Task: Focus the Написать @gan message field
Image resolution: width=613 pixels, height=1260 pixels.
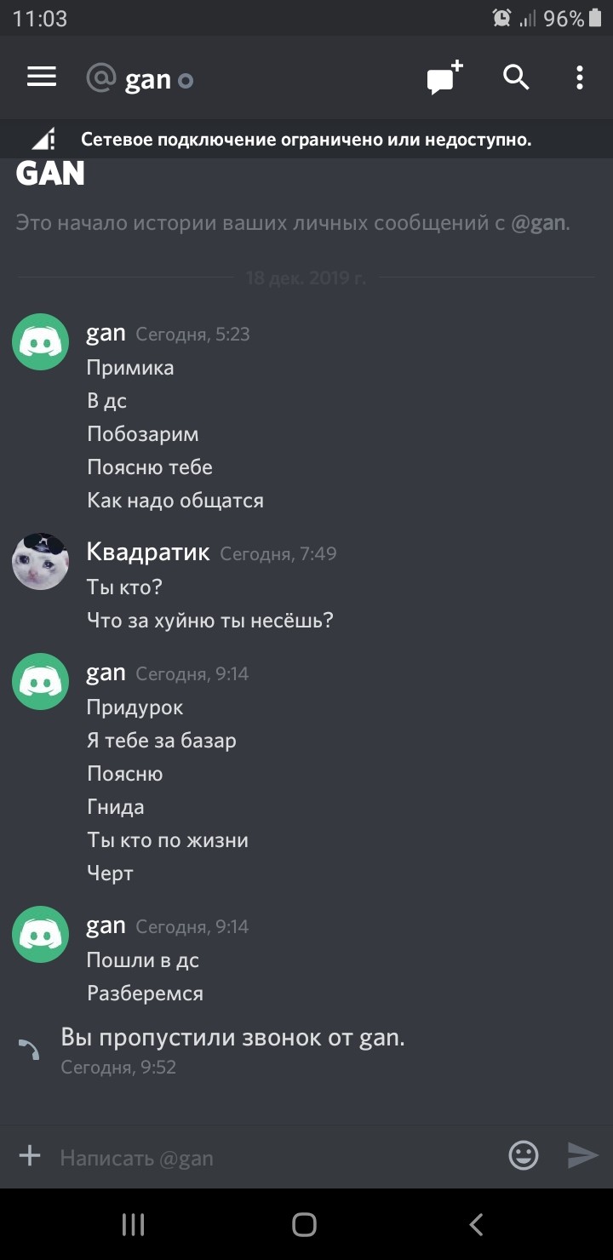Action: 272,1157
